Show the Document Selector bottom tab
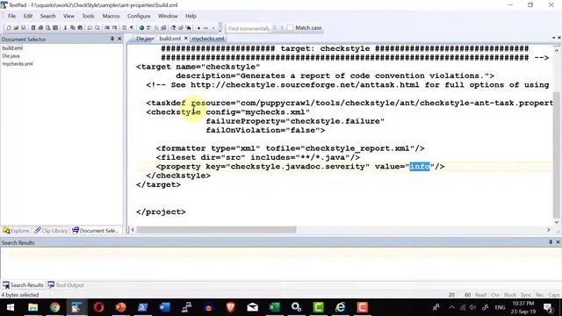 pyautogui.click(x=96, y=231)
